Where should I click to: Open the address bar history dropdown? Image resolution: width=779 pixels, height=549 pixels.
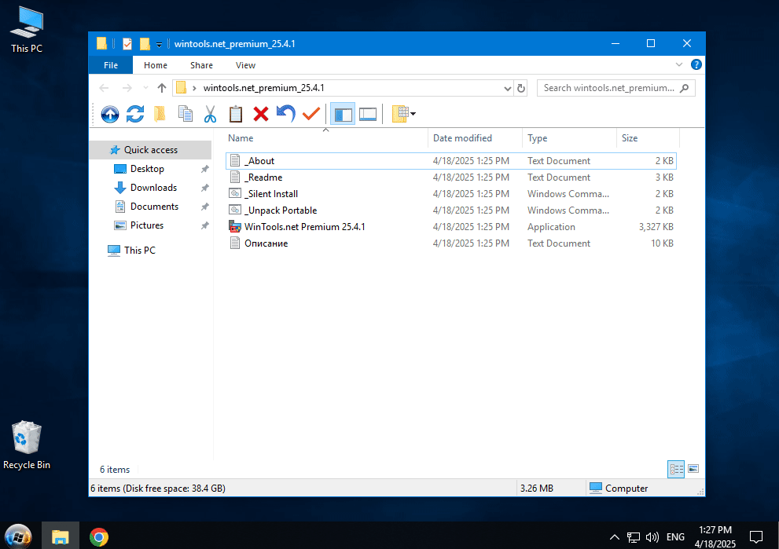pos(507,88)
